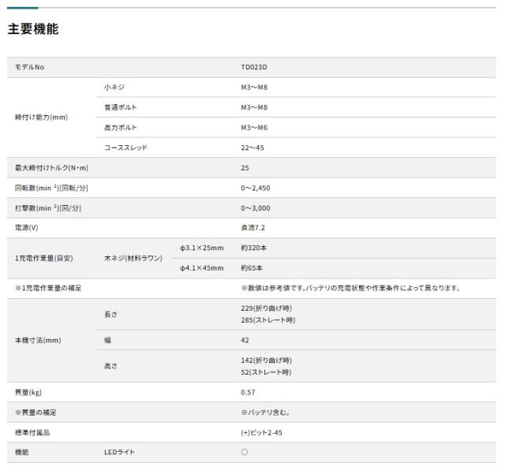505x474 pixels.
Task: Select the 1充電作業量(目安) label
Action: (x=44, y=258)
